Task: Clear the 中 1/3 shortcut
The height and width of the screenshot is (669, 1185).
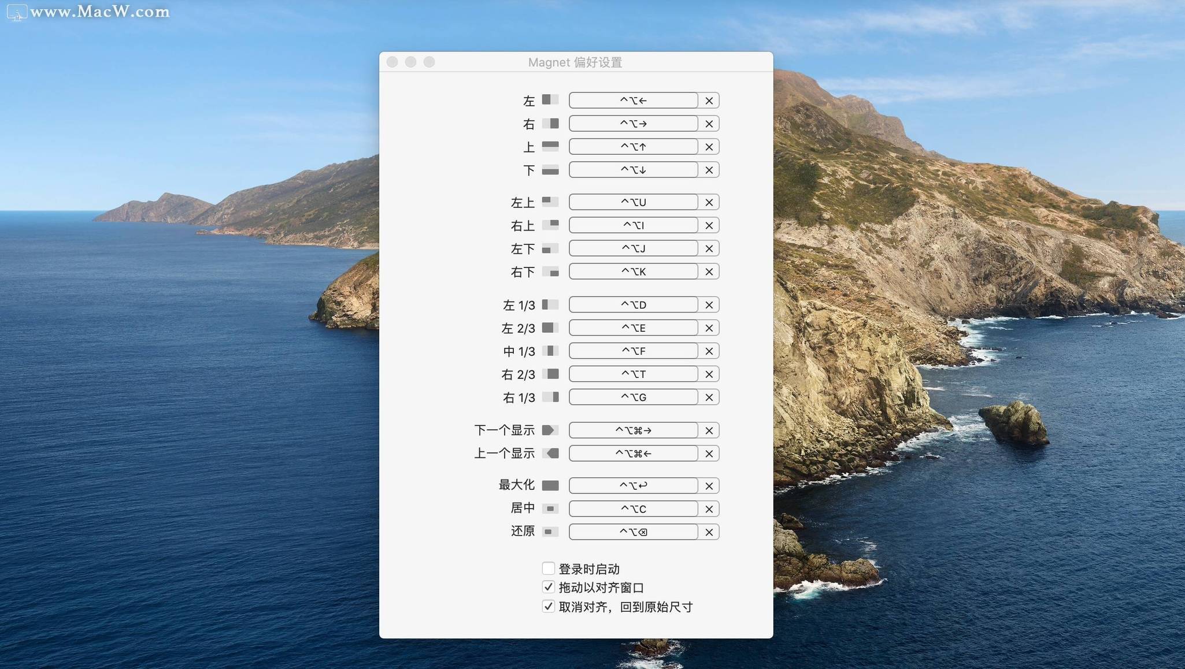Action: 709,351
